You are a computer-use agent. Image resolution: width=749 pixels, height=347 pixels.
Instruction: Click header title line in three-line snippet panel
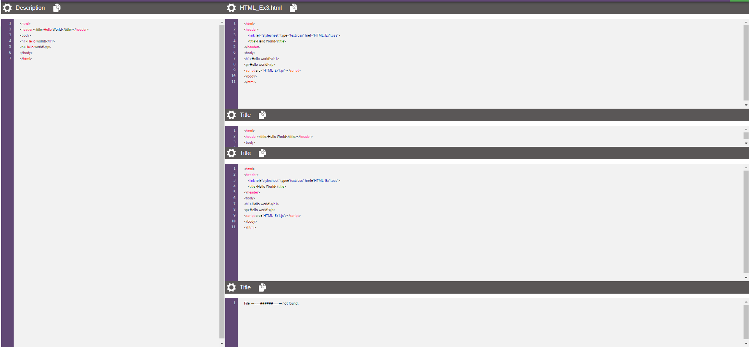[278, 137]
